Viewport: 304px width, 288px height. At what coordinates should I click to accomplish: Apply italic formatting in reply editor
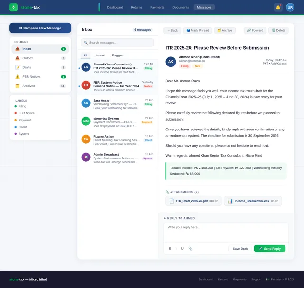click(176, 248)
